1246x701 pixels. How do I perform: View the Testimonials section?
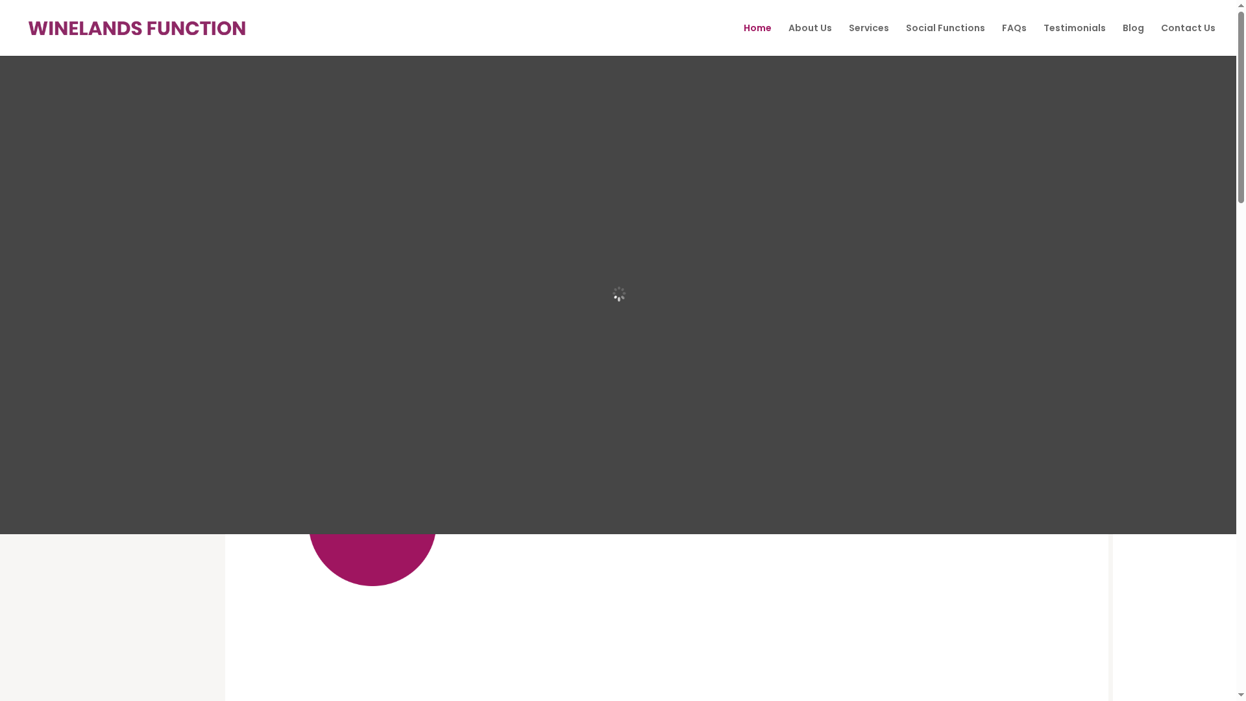point(1074,28)
